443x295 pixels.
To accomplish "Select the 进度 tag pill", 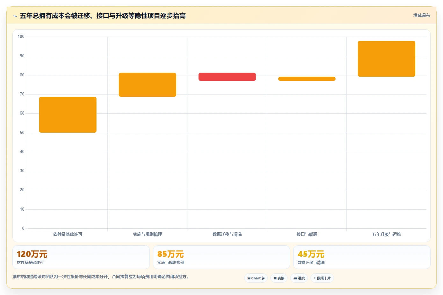I will click(x=299, y=278).
